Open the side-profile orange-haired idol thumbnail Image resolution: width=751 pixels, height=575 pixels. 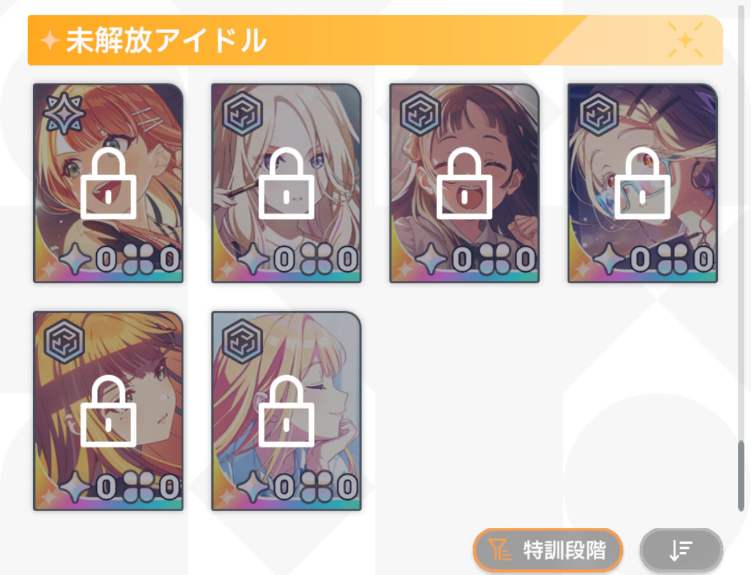[108, 411]
